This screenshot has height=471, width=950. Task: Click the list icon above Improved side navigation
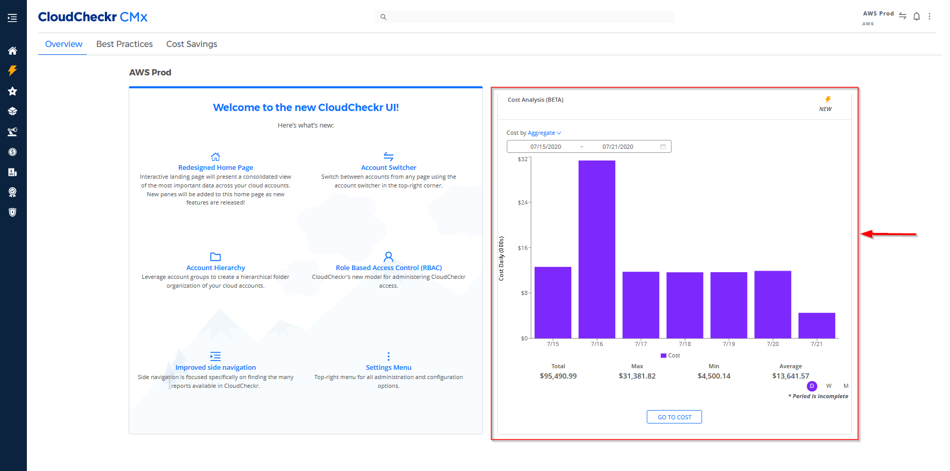click(215, 356)
